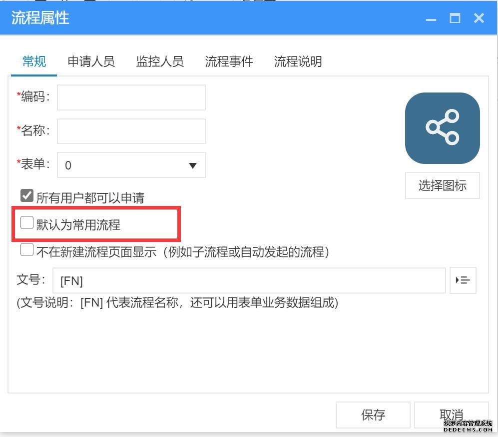Maximize the 流程属性 dialog

(x=455, y=18)
